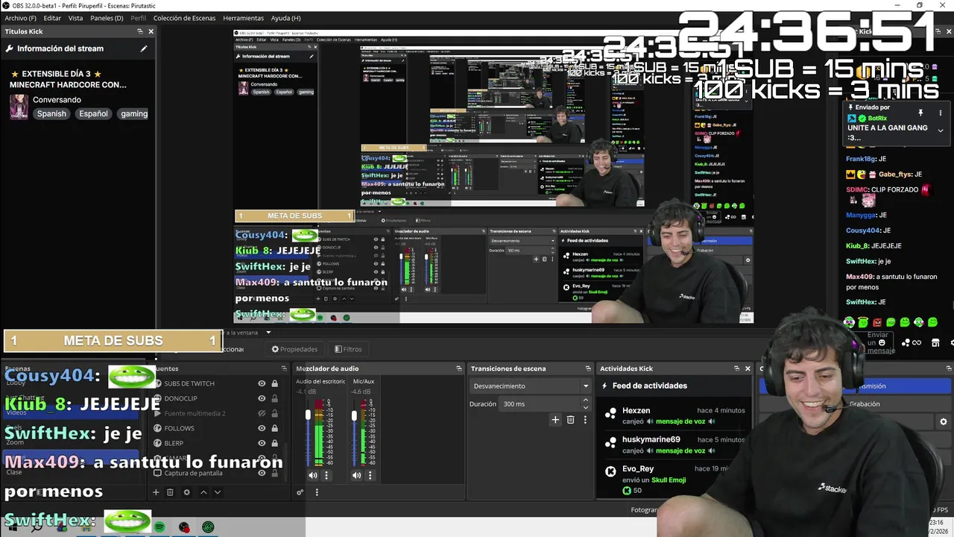Open the Editar menu
Screen dimensions: 954x537
coord(52,18)
